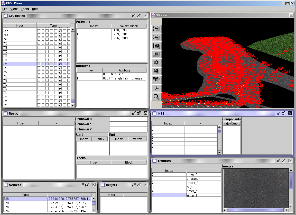Toggle the 3D axes icon
Image resolution: width=296 pixels, height=215 pixels.
click(156, 88)
